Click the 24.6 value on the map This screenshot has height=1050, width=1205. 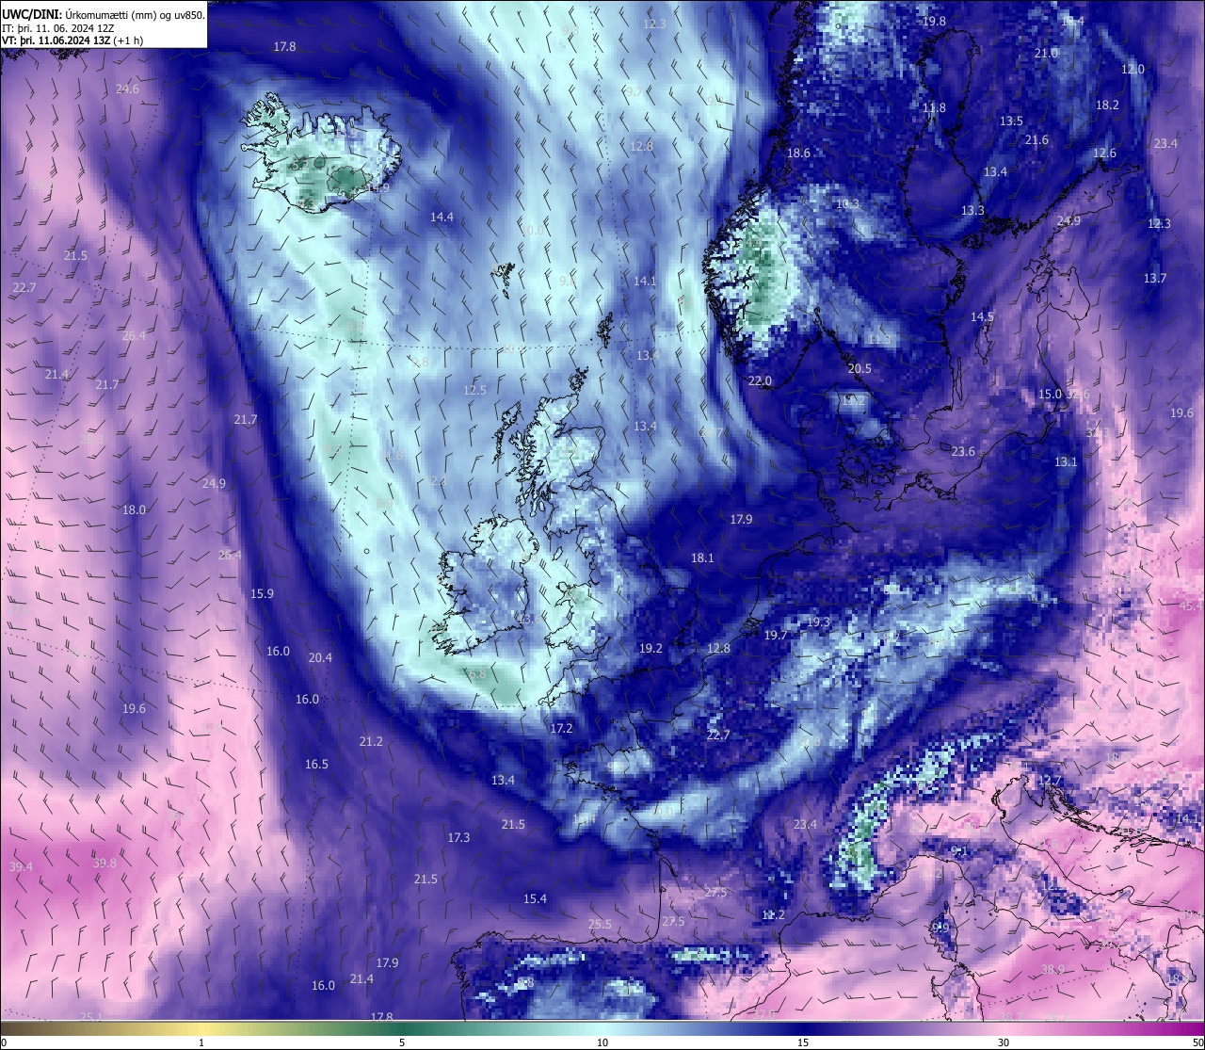click(x=127, y=89)
